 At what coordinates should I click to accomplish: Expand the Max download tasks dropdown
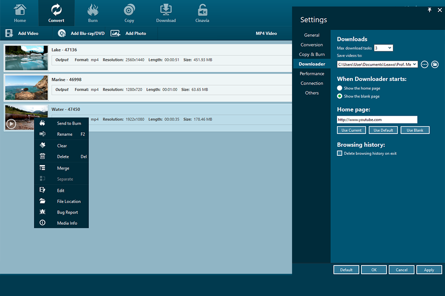coord(383,48)
